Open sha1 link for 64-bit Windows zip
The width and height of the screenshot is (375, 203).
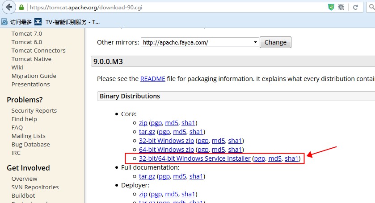(x=235, y=150)
